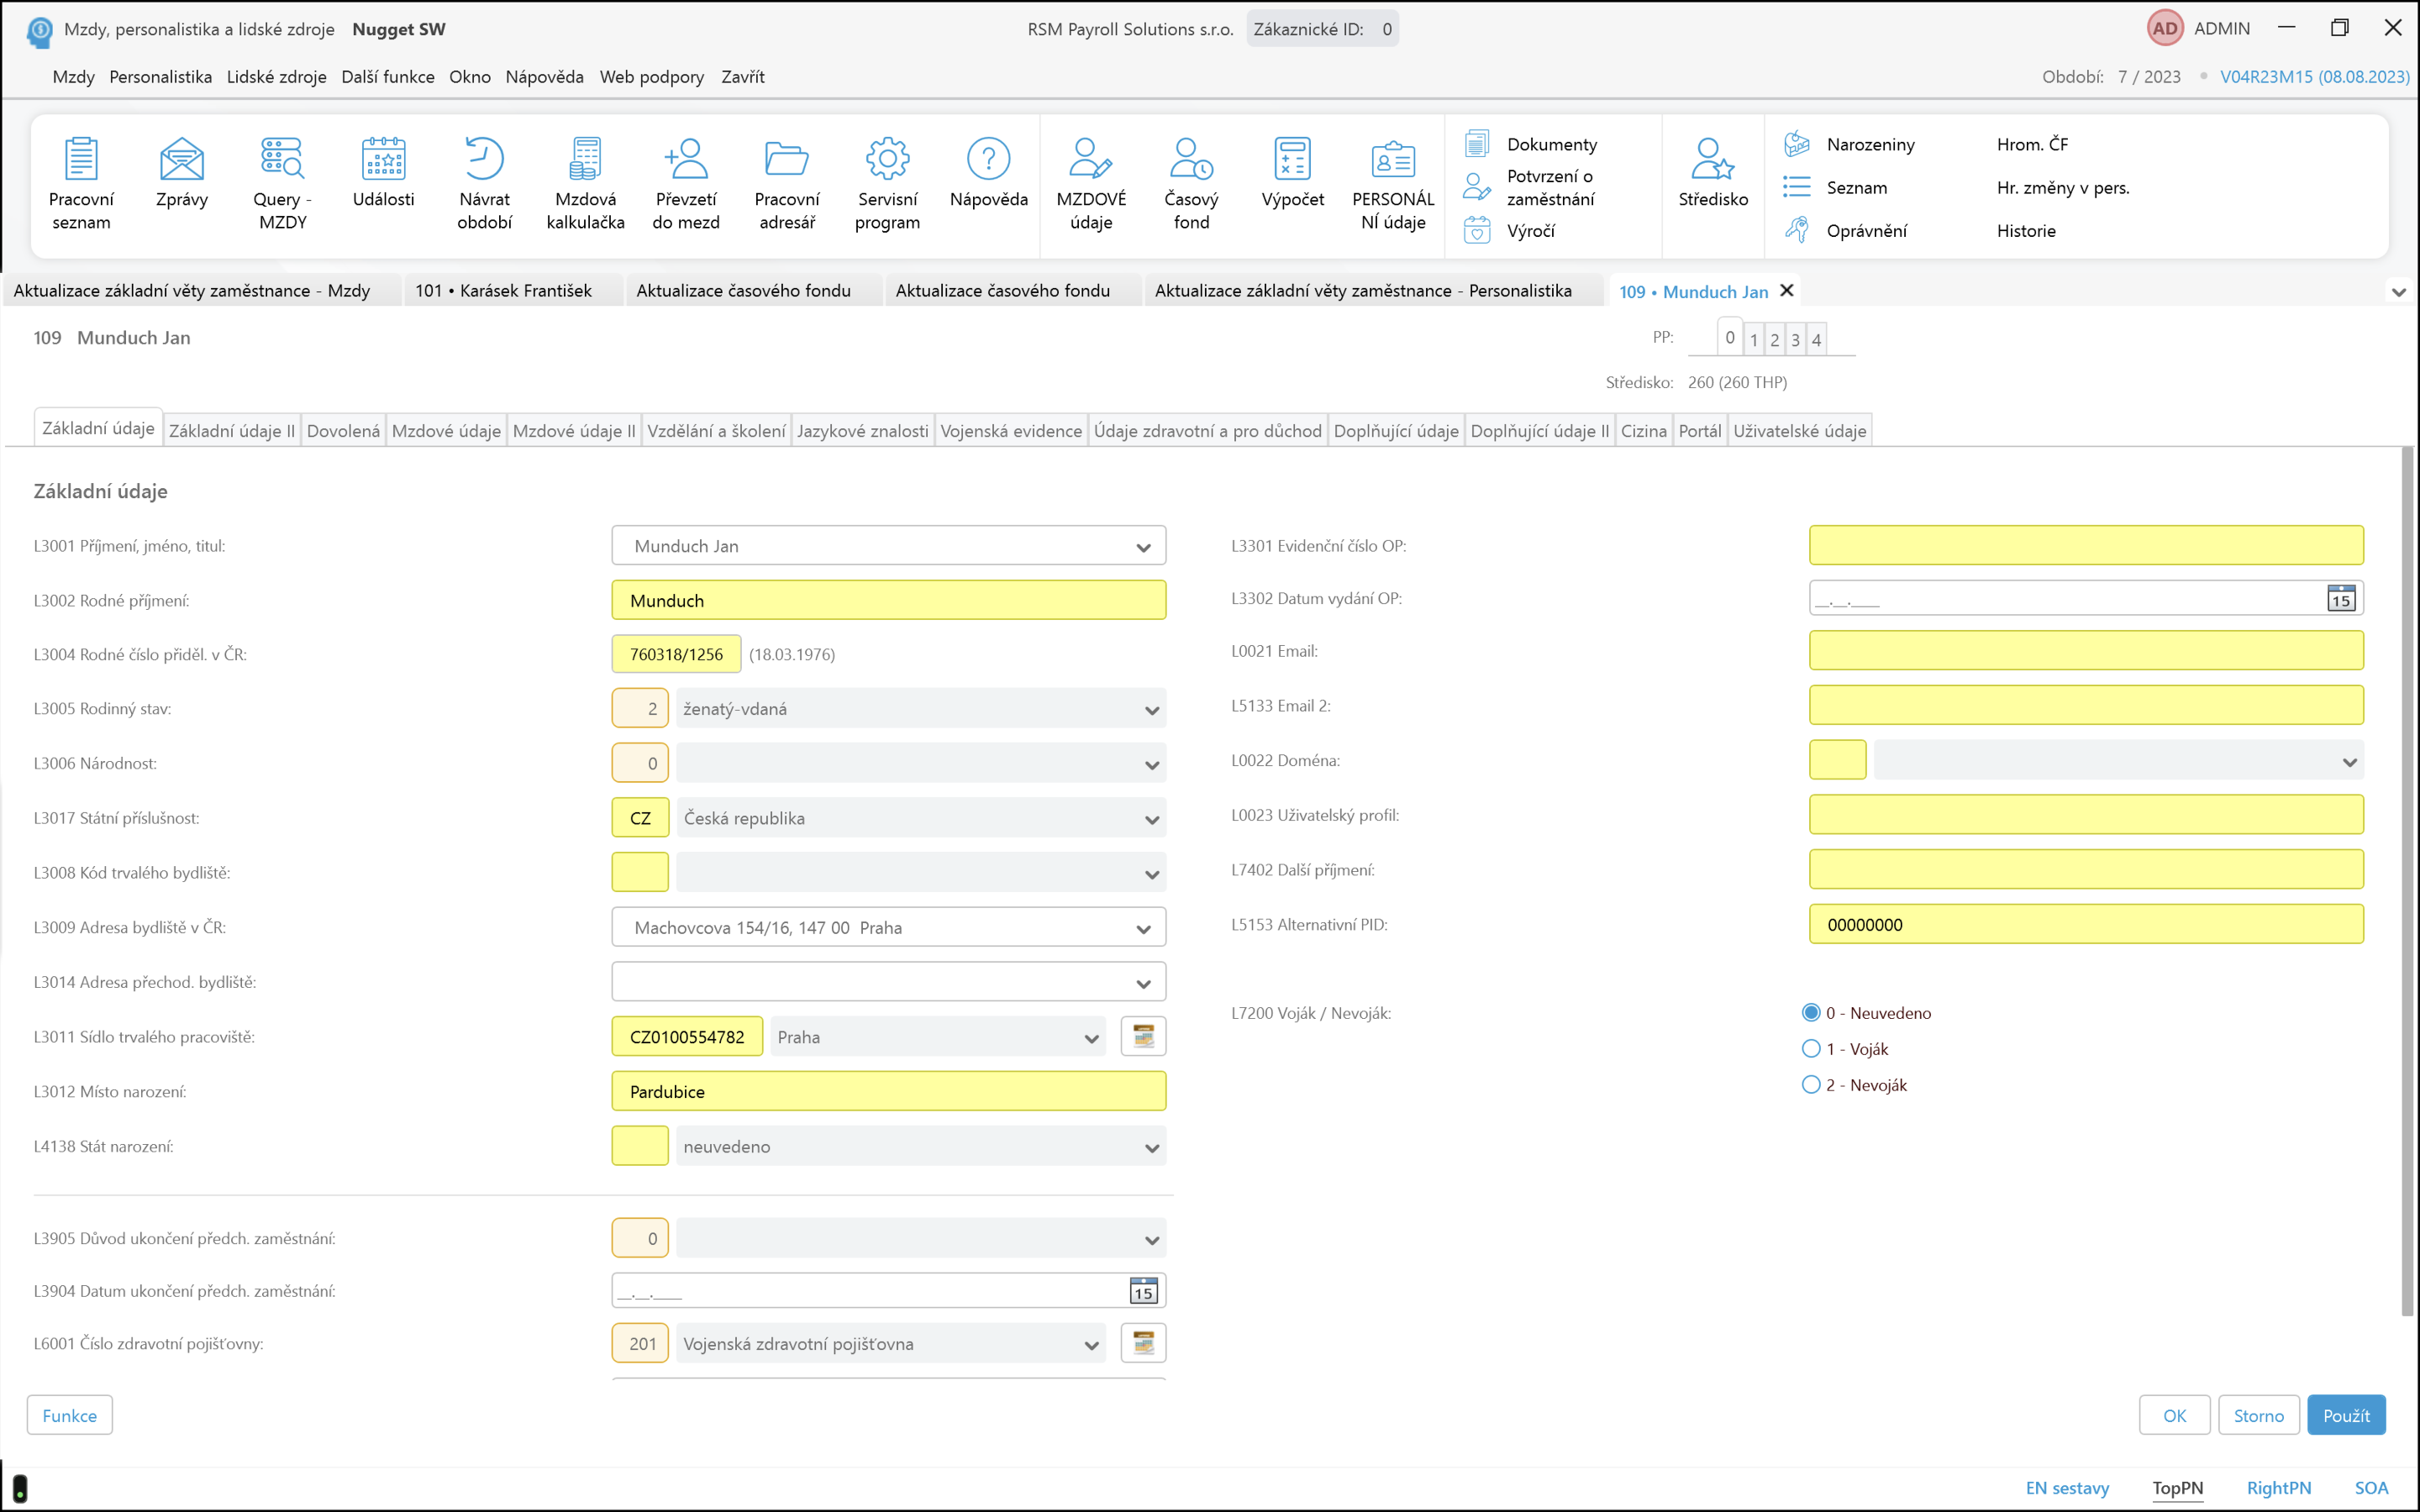
Task: Open Dokumenty in the ribbon
Action: [x=1531, y=144]
